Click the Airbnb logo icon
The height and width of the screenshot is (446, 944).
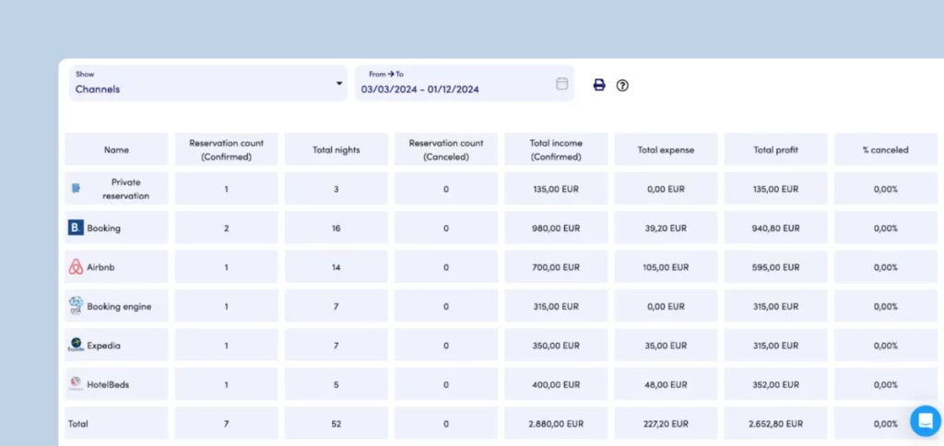[x=76, y=267]
